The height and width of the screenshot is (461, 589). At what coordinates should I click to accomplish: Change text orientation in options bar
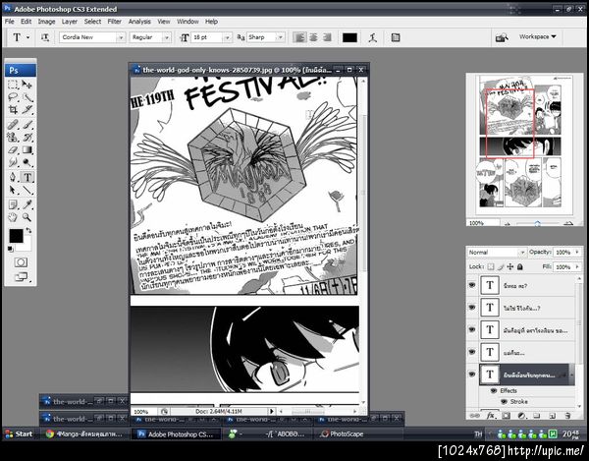[45, 37]
